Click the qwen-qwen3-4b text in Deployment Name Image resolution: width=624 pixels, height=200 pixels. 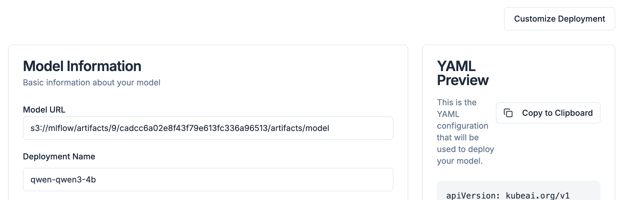[x=63, y=180]
